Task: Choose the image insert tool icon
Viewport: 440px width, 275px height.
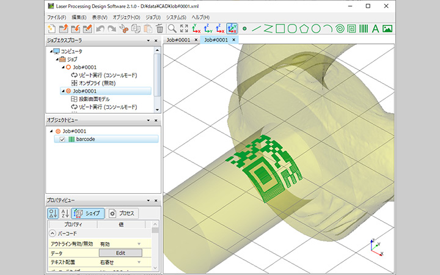Action: coord(386,28)
